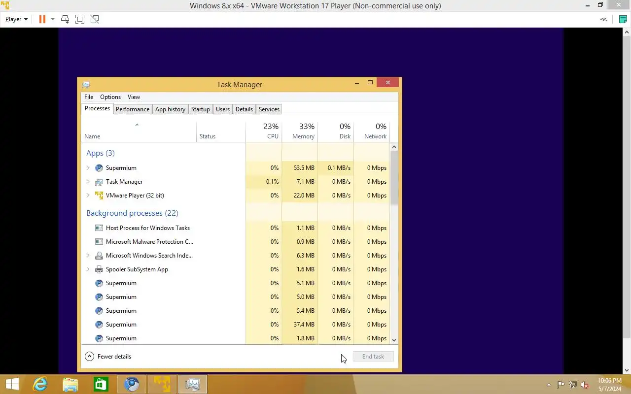Sort by the Name column header

click(x=139, y=131)
